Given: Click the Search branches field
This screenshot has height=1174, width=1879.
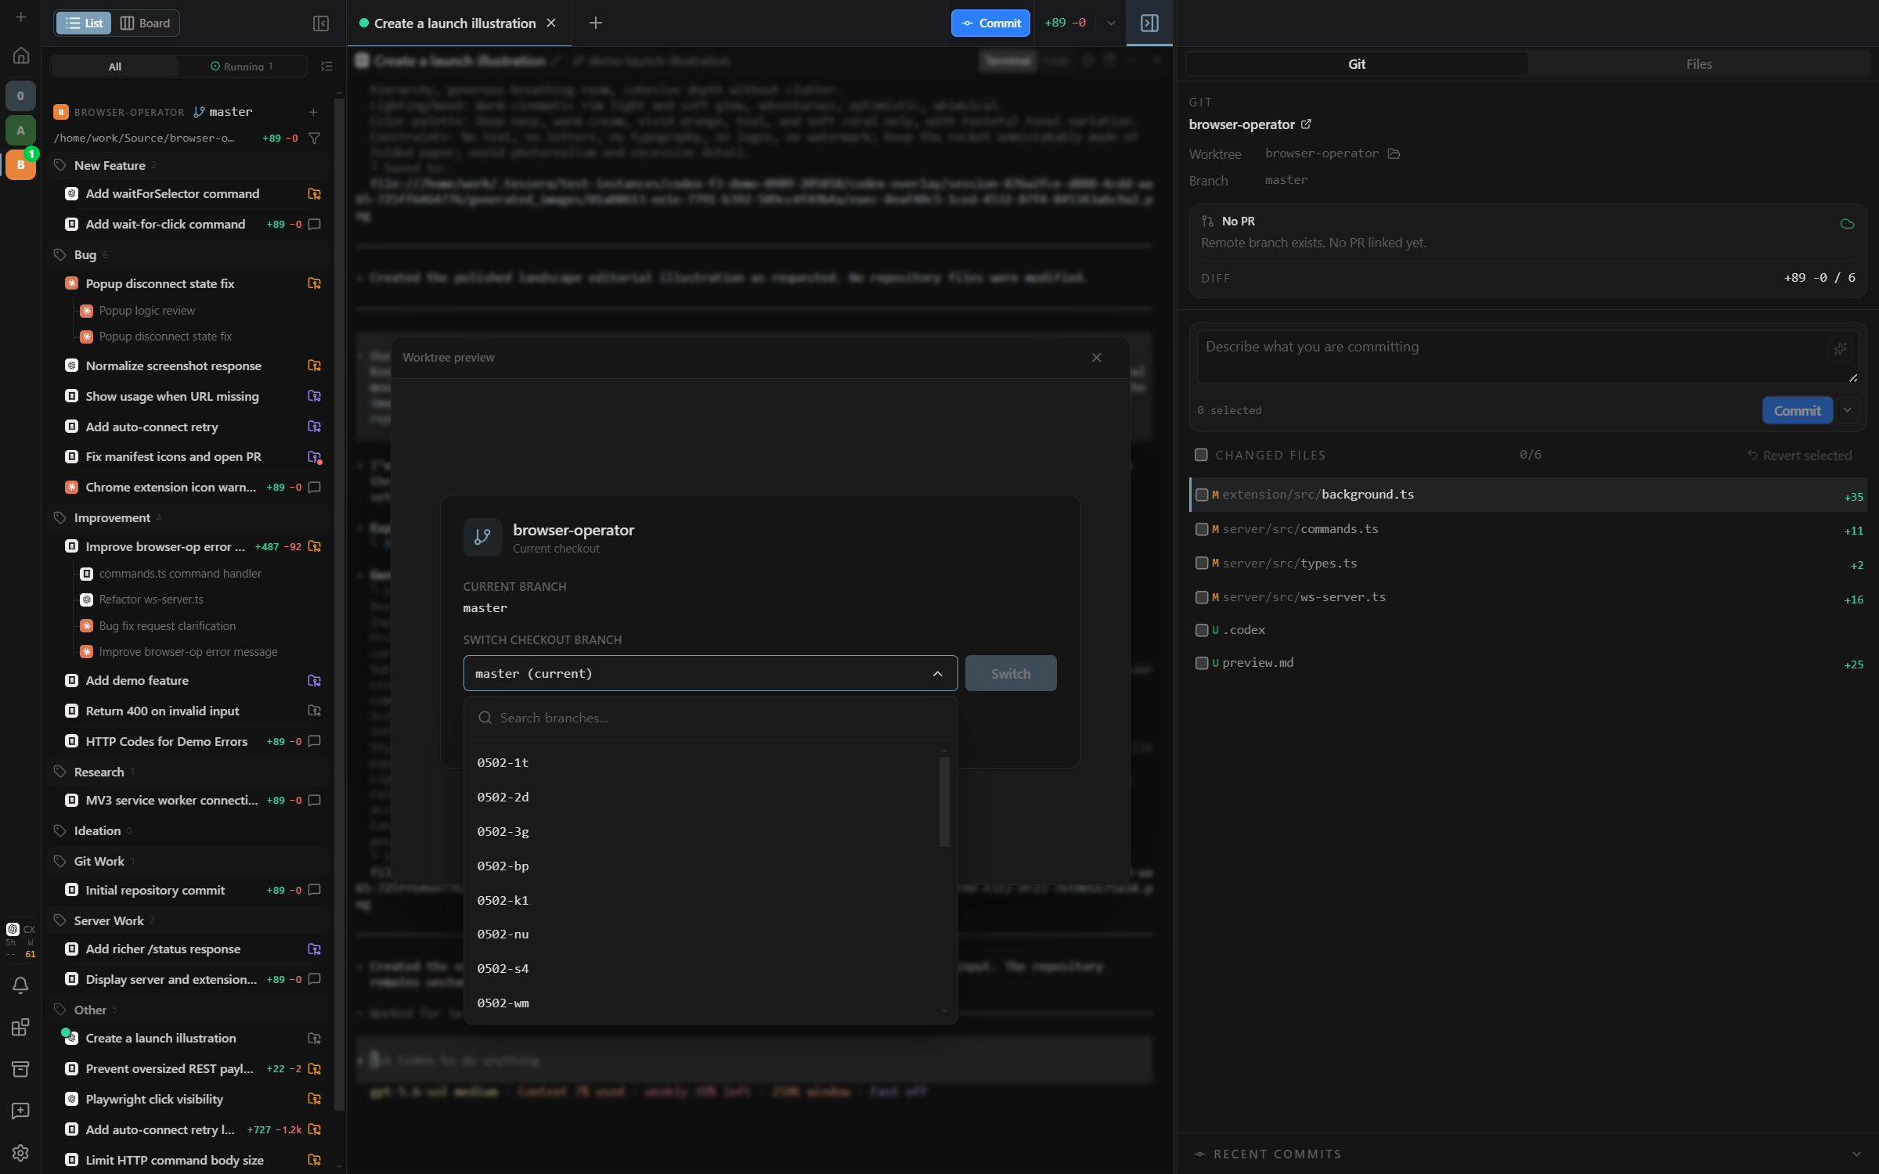Looking at the screenshot, I should [710, 718].
